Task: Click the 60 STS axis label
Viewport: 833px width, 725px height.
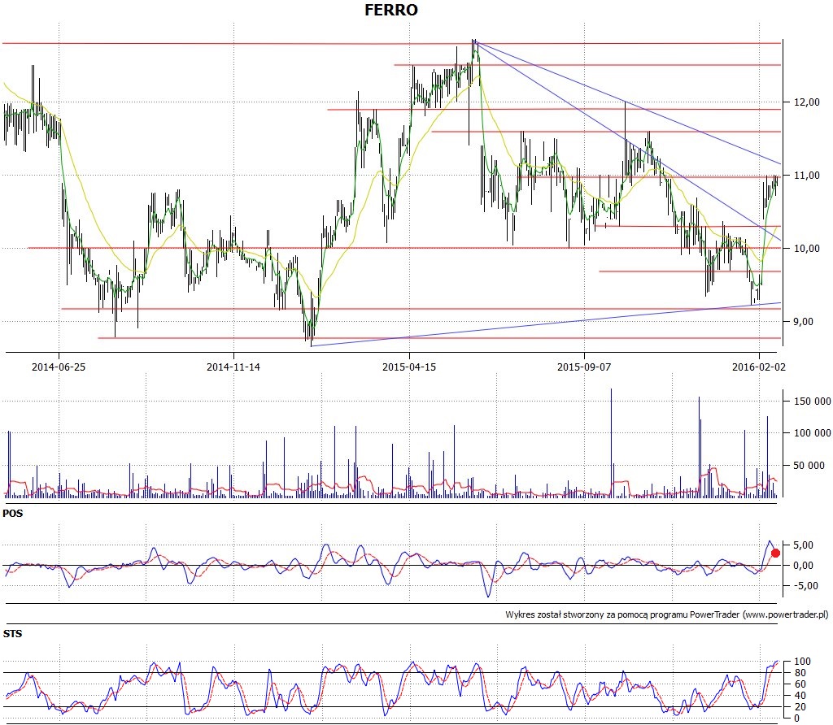Action: click(x=800, y=684)
